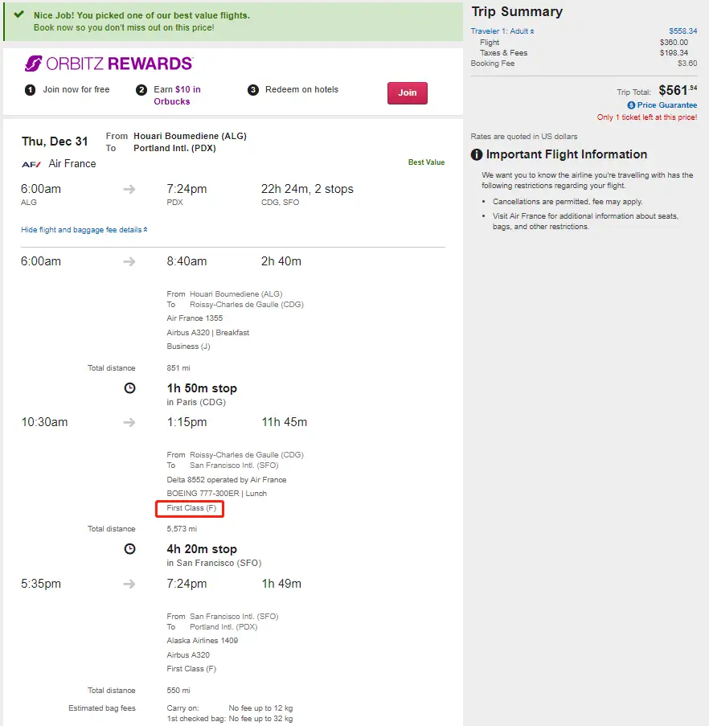Click the Earn $10 in Orbucks text
Screen dimensions: 709x726
(177, 95)
